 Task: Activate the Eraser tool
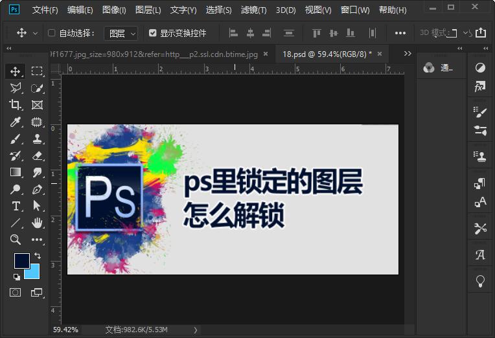click(37, 155)
